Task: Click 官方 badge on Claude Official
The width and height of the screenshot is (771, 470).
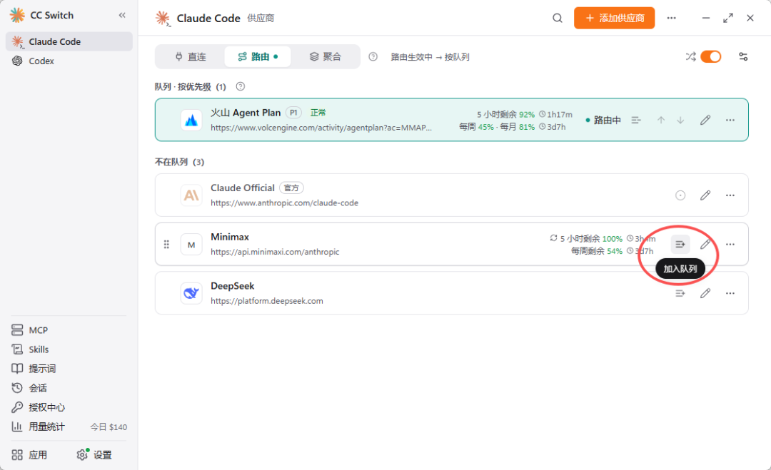Action: [291, 188]
